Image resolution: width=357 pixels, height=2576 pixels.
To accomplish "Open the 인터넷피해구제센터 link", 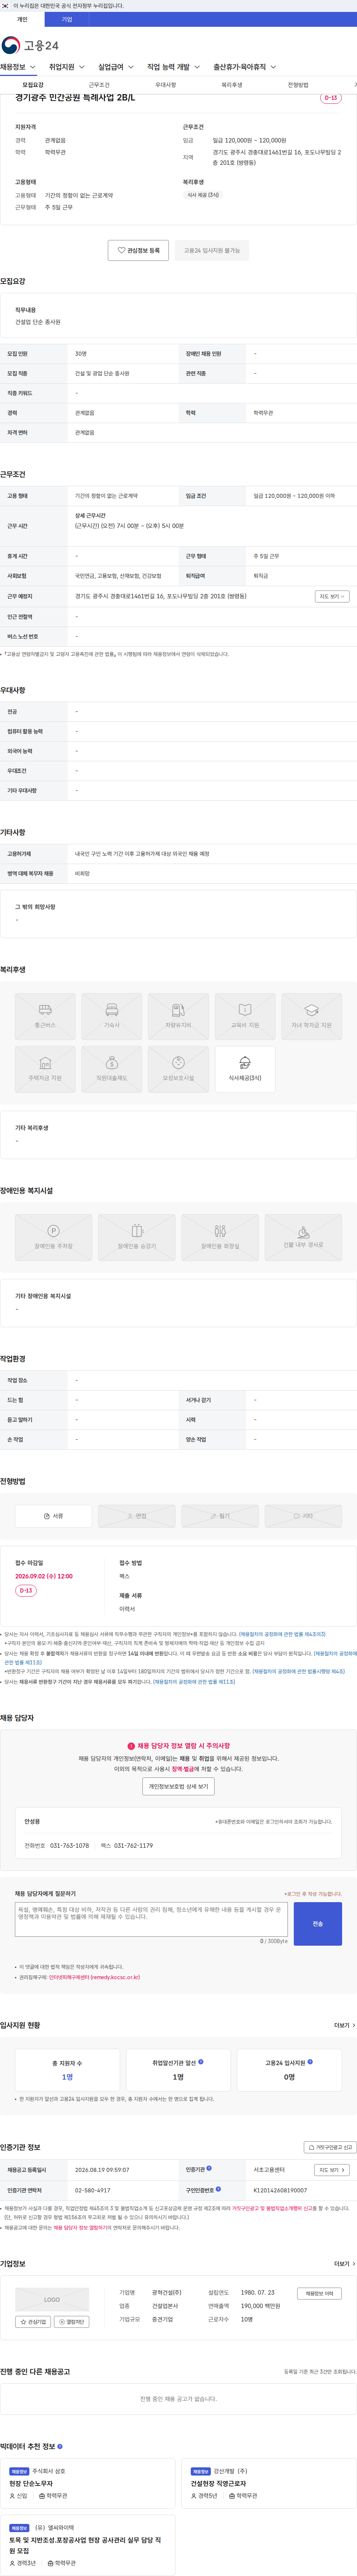I will coord(94,1977).
